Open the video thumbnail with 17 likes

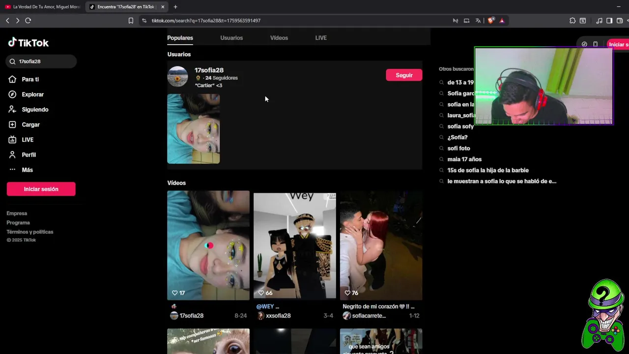coord(208,245)
